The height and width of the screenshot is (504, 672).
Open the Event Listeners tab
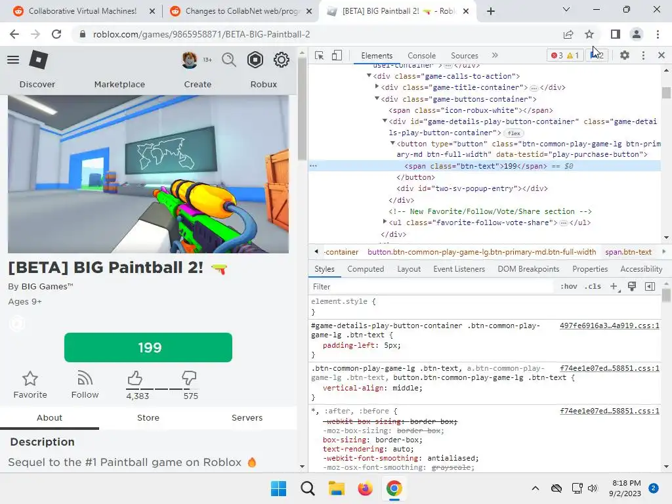(459, 269)
